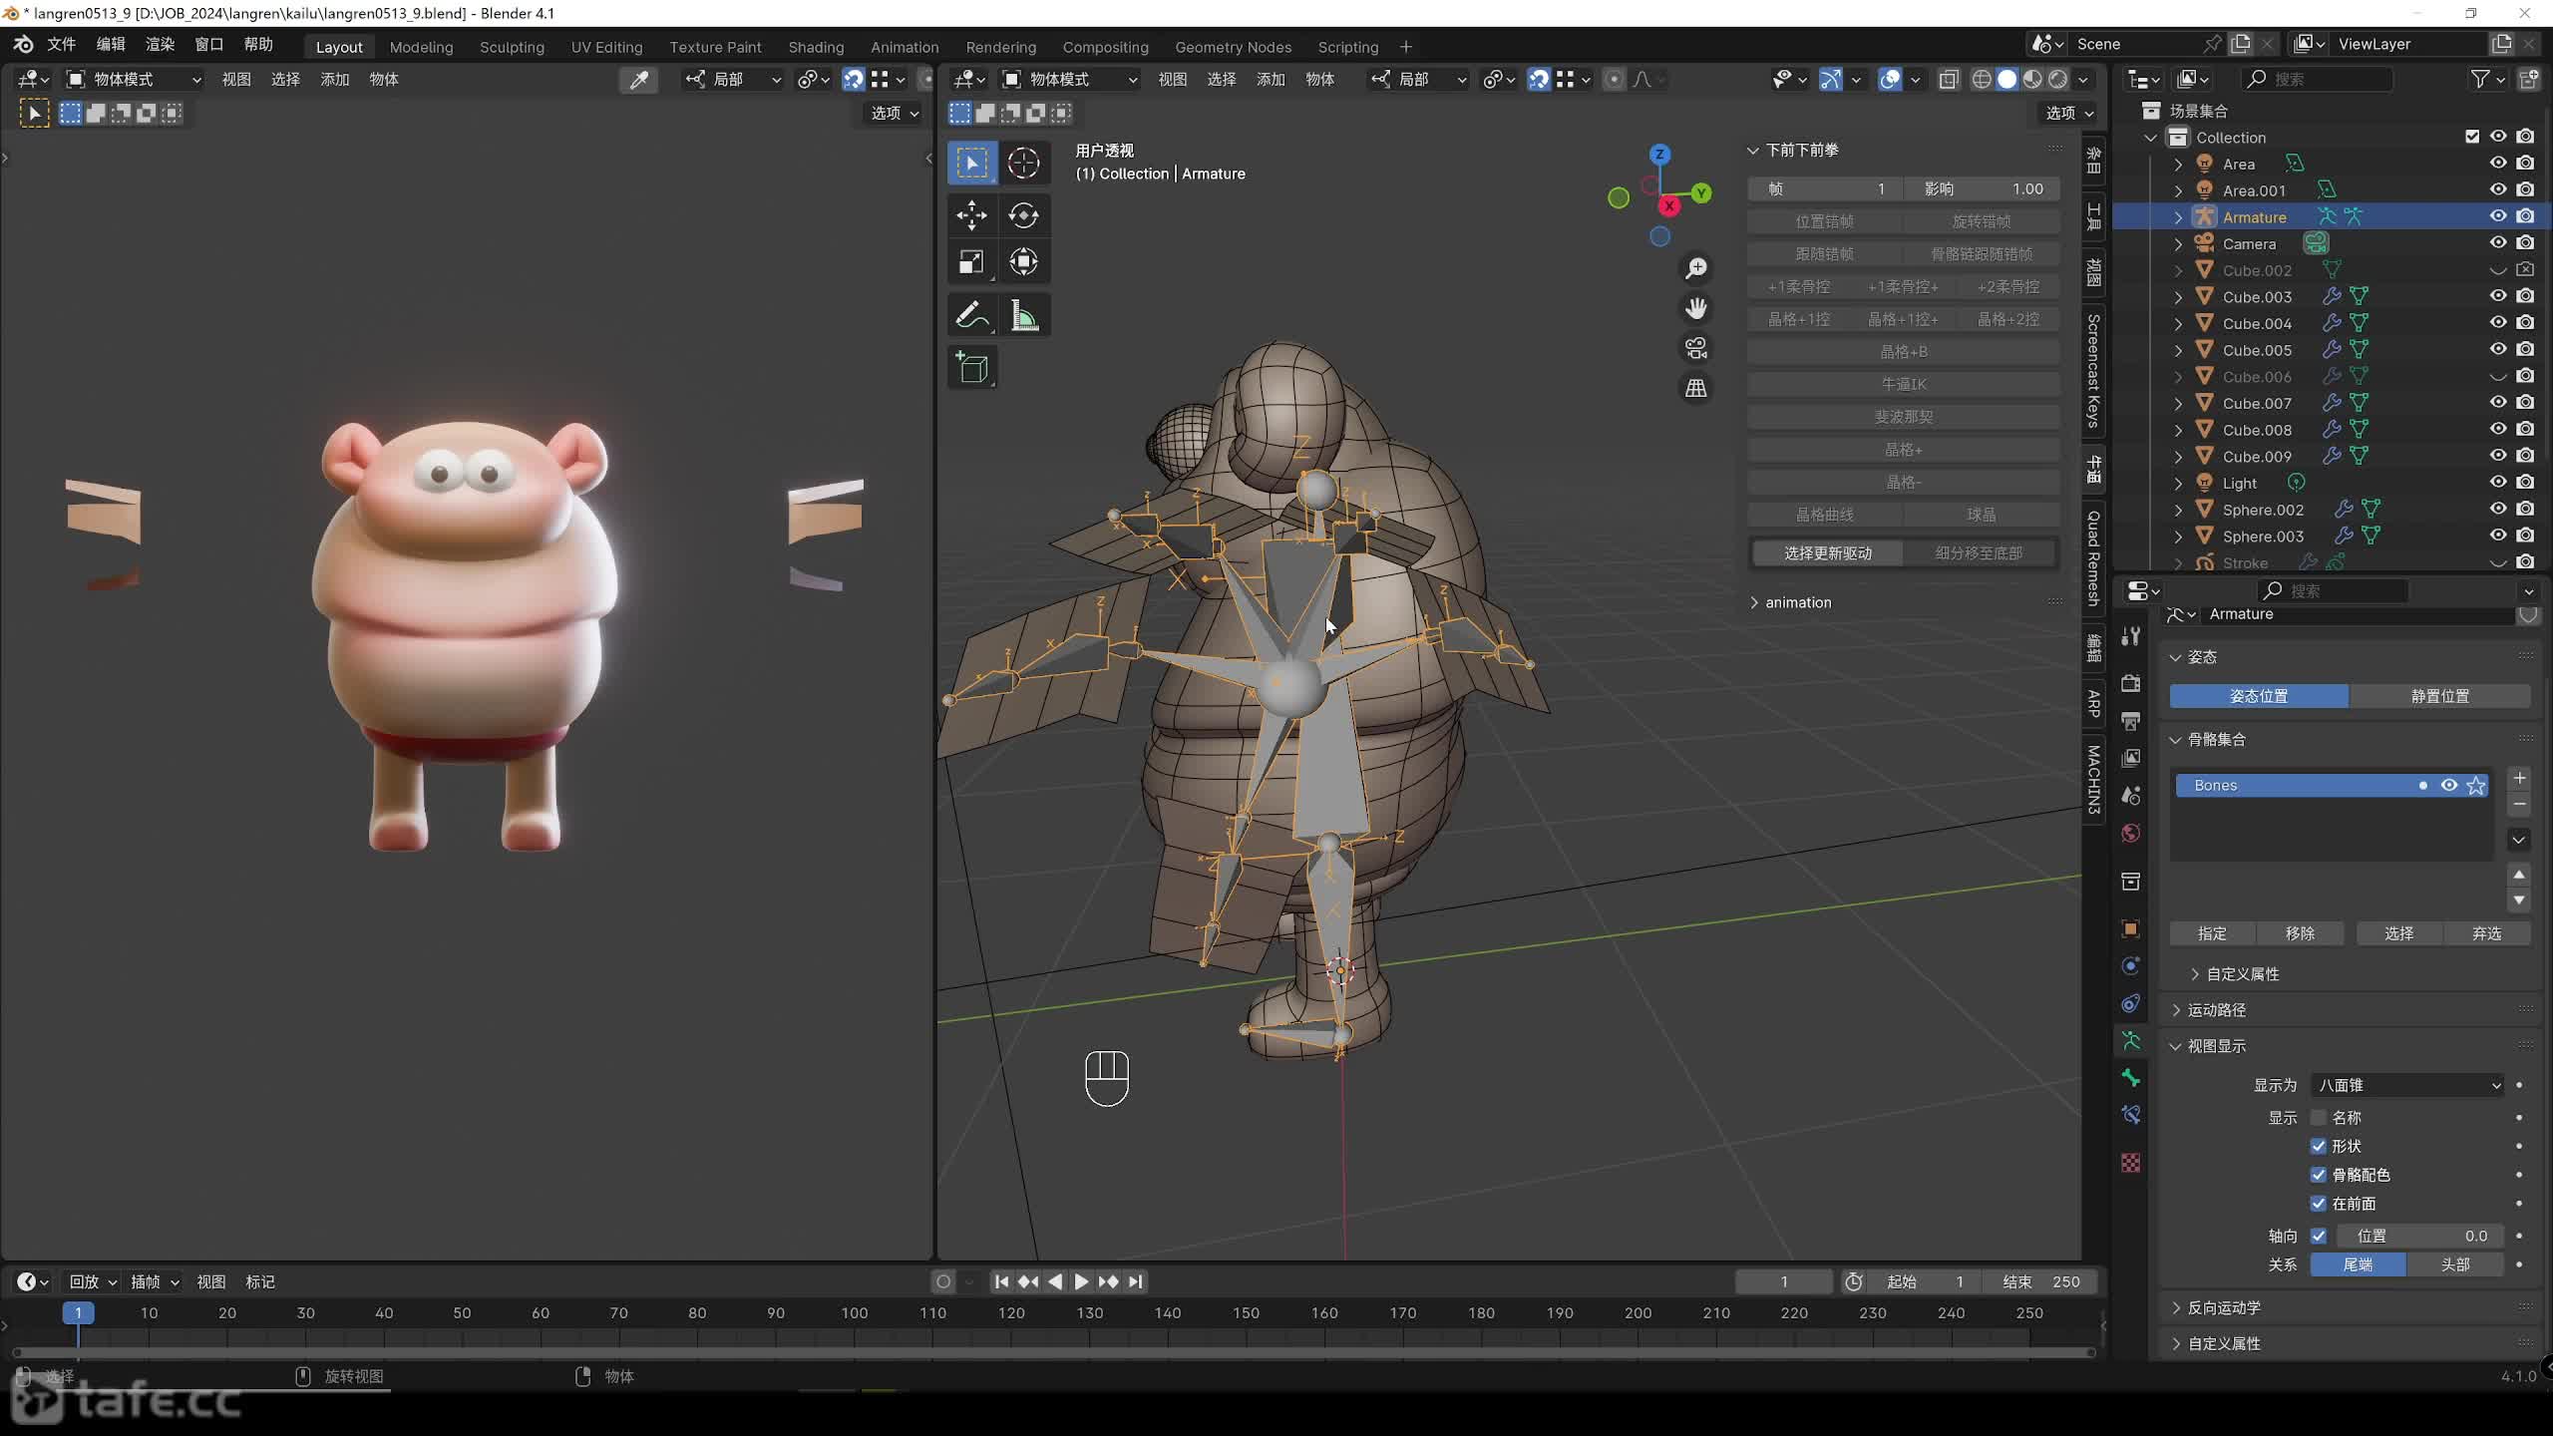2553x1436 pixels.
Task: Open the Render properties tab
Action: coord(2131,683)
